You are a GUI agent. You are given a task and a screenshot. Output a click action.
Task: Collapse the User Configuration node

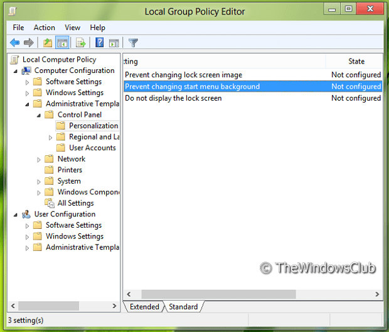pyautogui.click(x=16, y=215)
